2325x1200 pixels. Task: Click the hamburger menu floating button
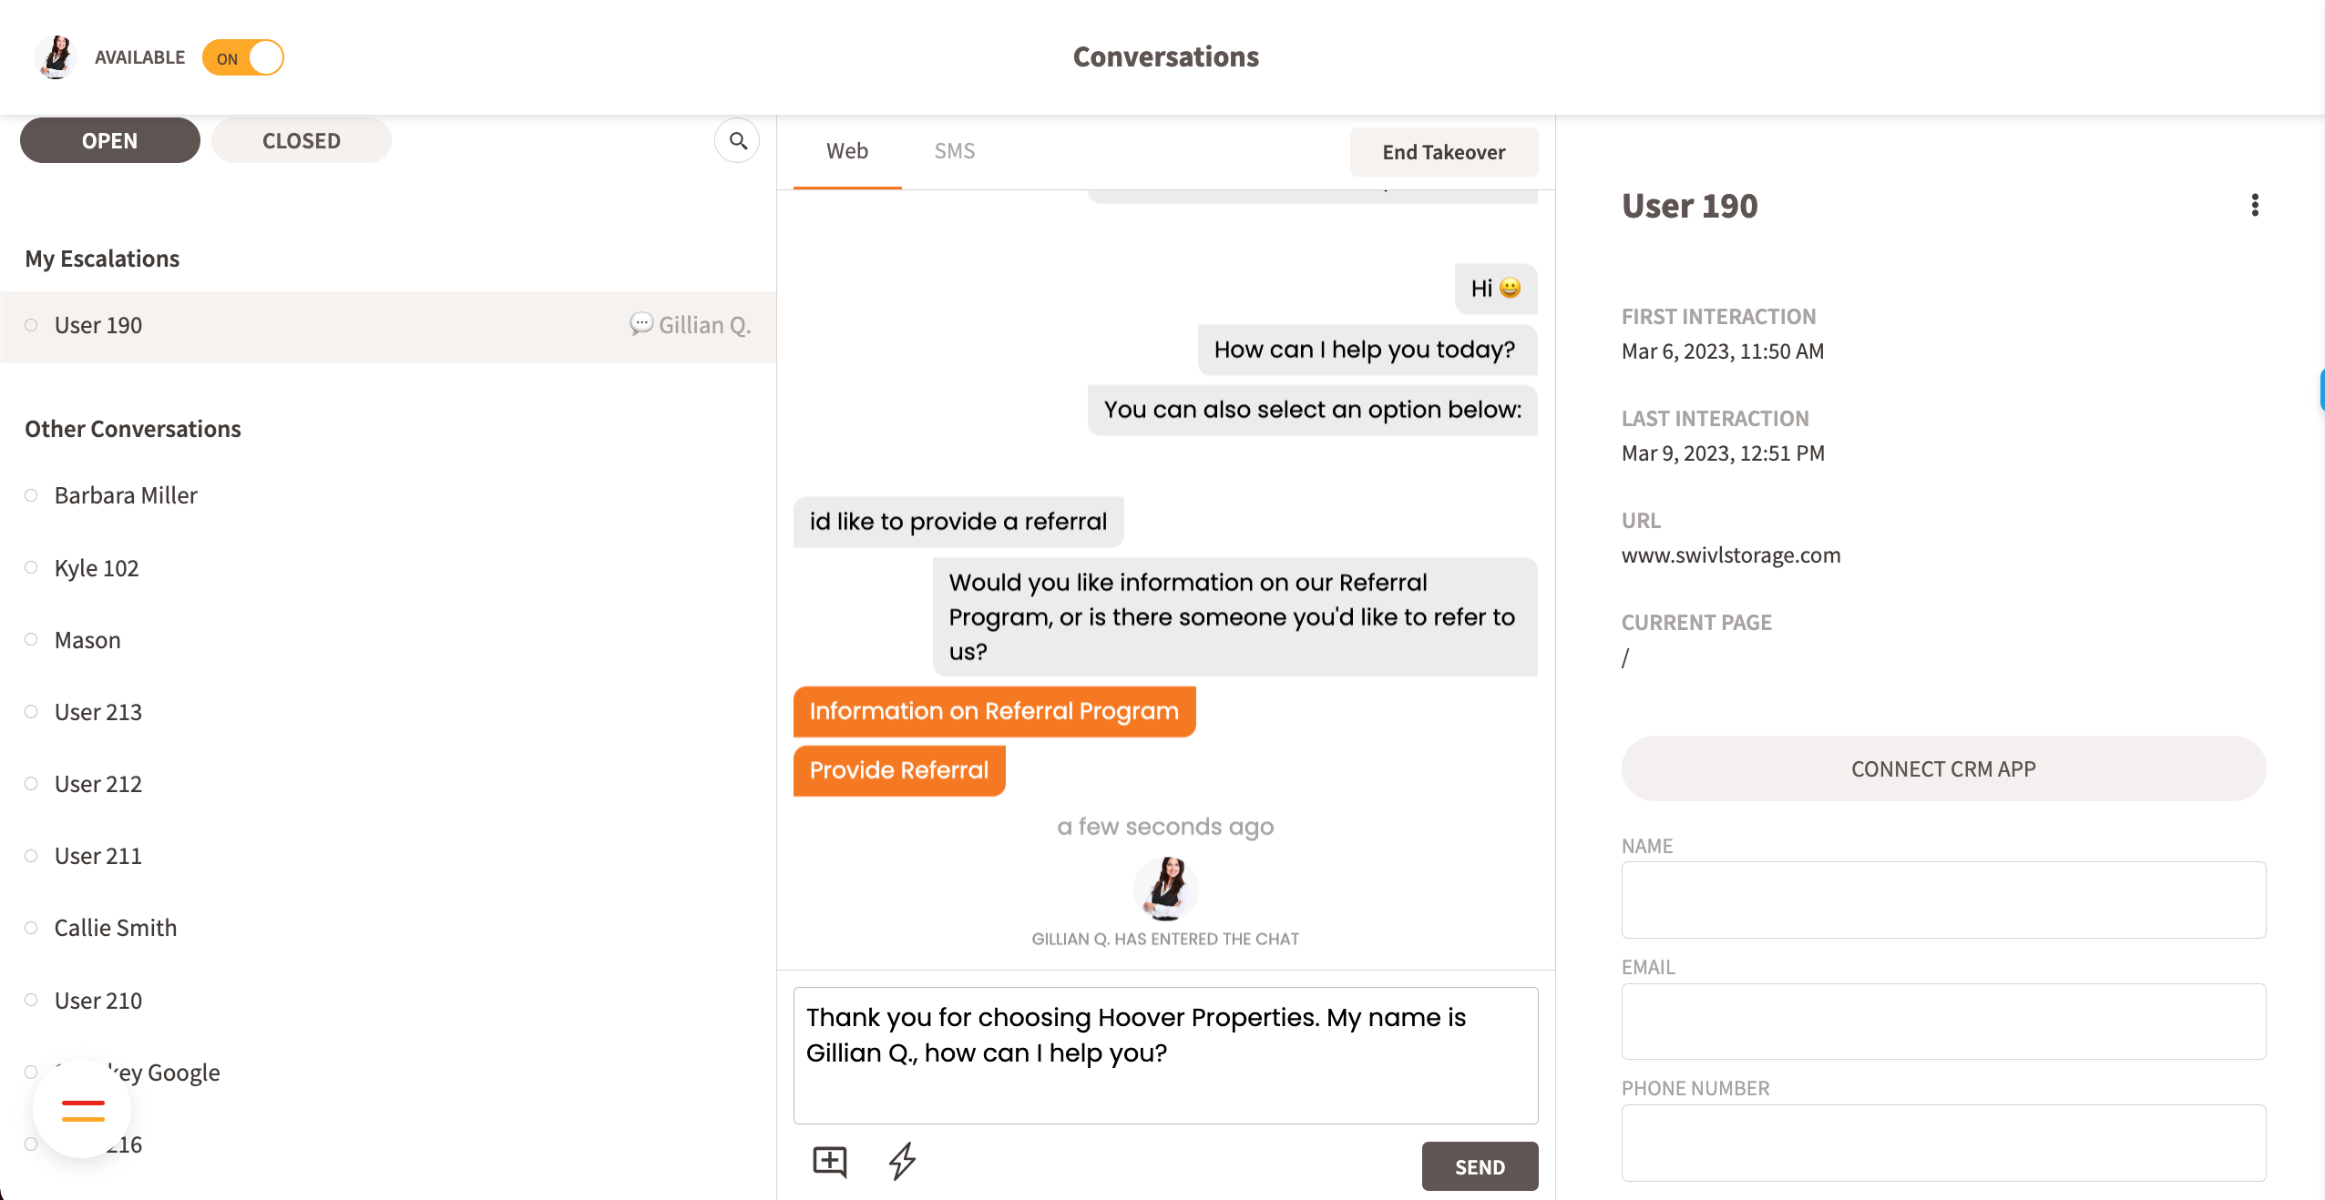pyautogui.click(x=83, y=1110)
